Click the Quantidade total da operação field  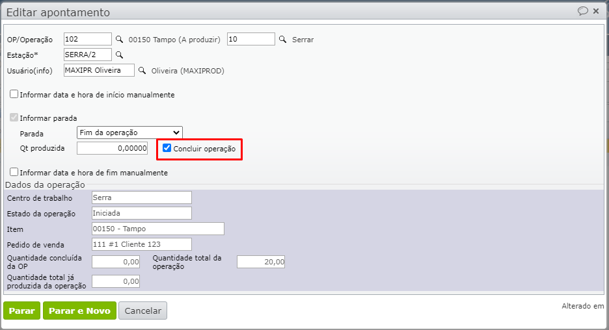point(260,262)
